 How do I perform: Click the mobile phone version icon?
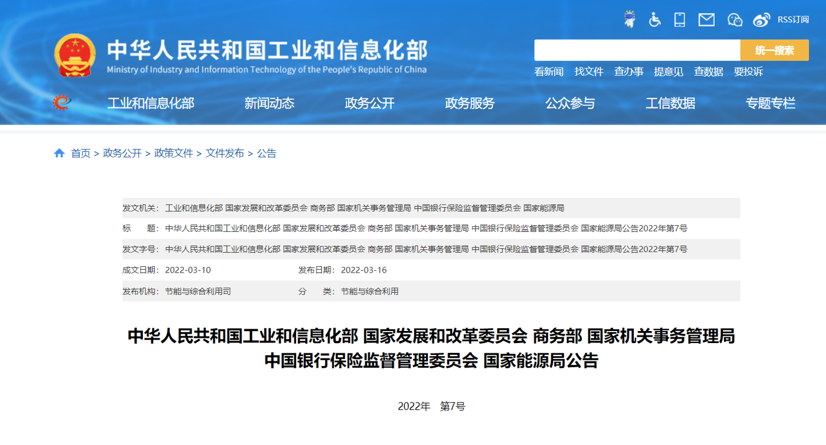[x=680, y=19]
